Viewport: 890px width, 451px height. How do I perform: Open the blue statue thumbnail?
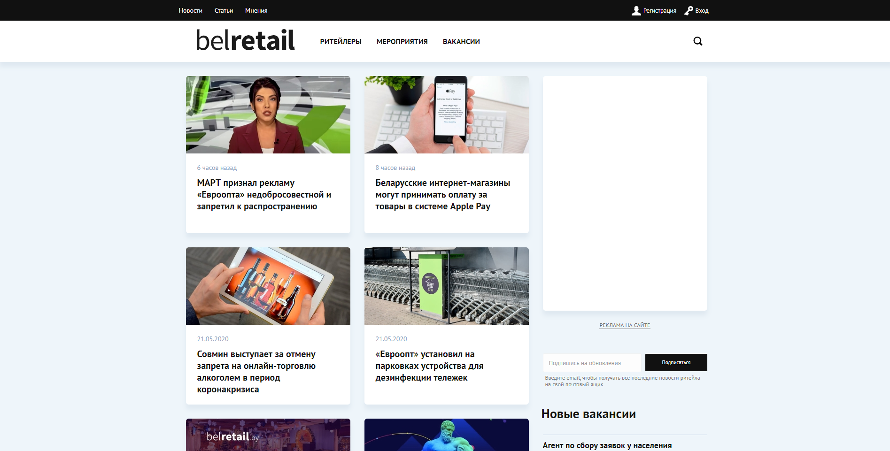[447, 435]
